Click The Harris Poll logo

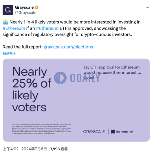click(x=122, y=132)
